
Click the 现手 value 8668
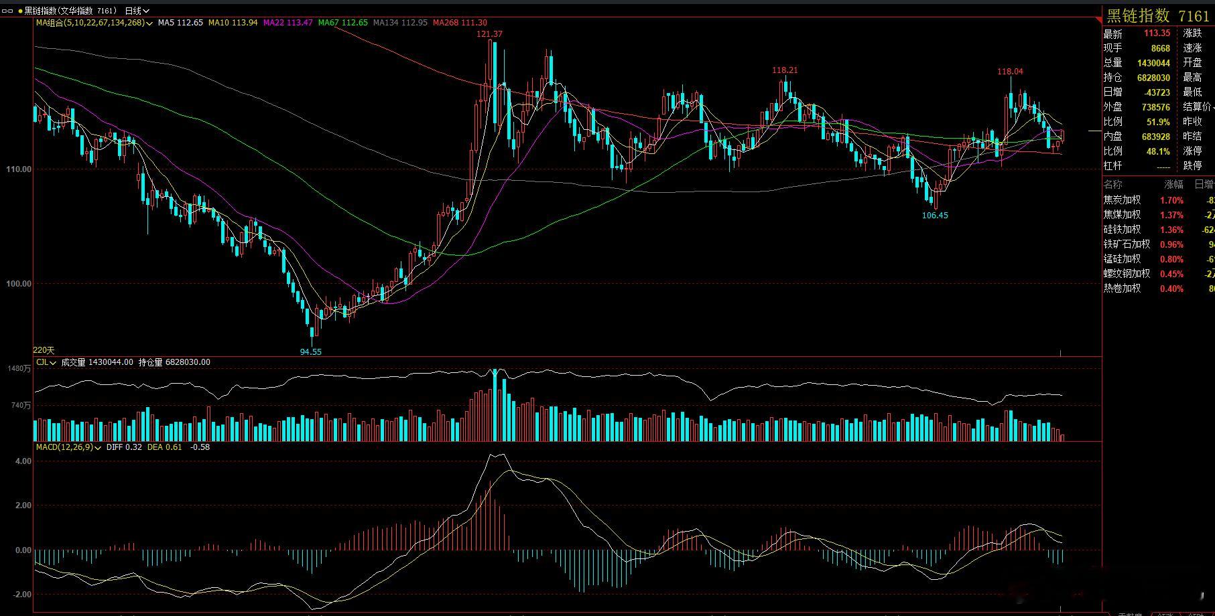pos(1160,48)
